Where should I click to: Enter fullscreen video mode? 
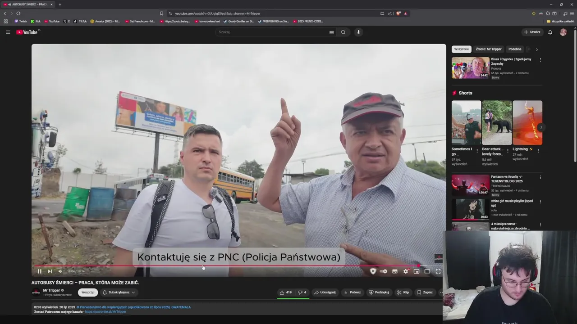pyautogui.click(x=438, y=271)
